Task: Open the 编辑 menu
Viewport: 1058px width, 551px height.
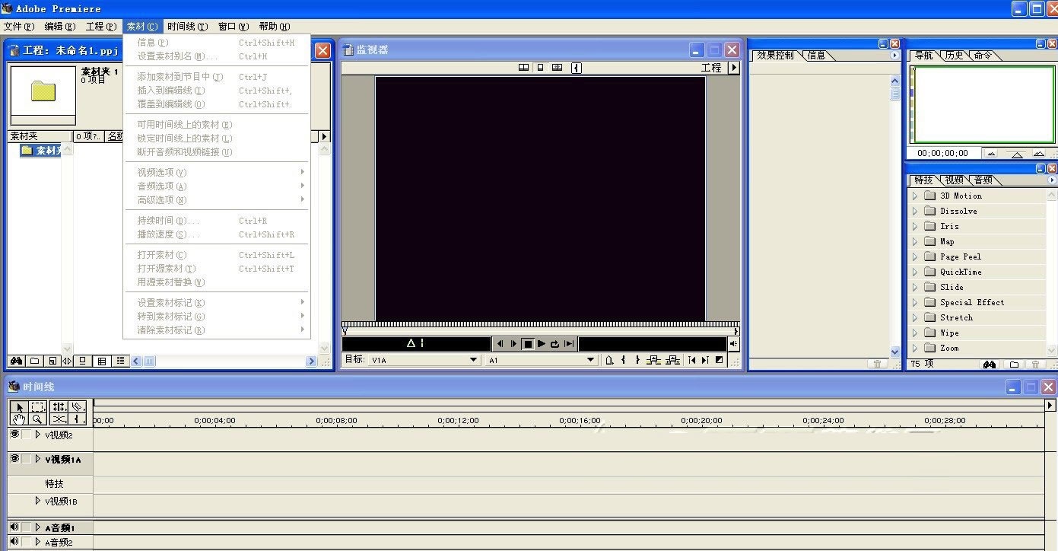Action: [x=59, y=26]
